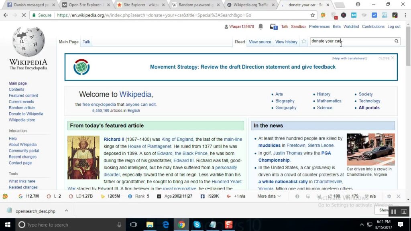Bookmark page using address bar star
The width and height of the screenshot is (411, 231).
click(313, 15)
